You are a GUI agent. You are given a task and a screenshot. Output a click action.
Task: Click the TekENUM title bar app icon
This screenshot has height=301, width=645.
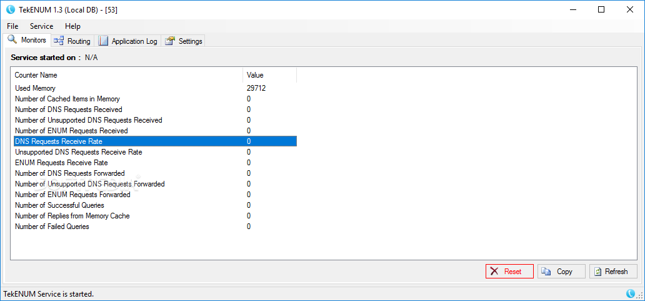[10, 9]
